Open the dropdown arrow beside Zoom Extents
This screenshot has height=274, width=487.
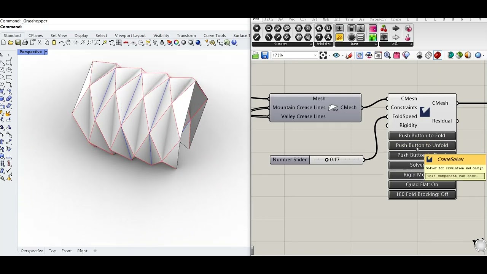[x=329, y=56]
